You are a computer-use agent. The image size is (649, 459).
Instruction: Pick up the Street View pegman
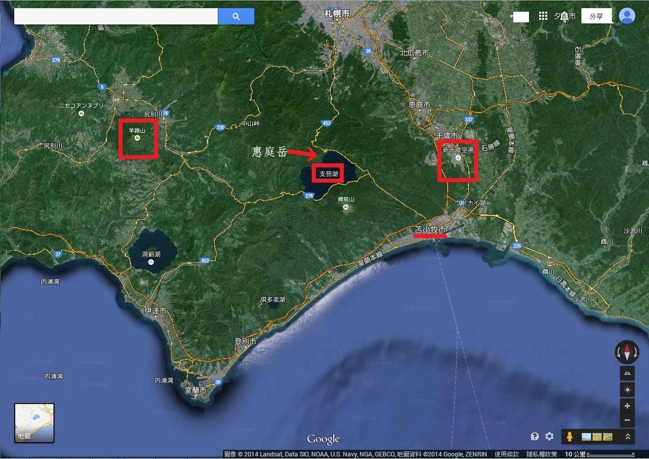[569, 436]
